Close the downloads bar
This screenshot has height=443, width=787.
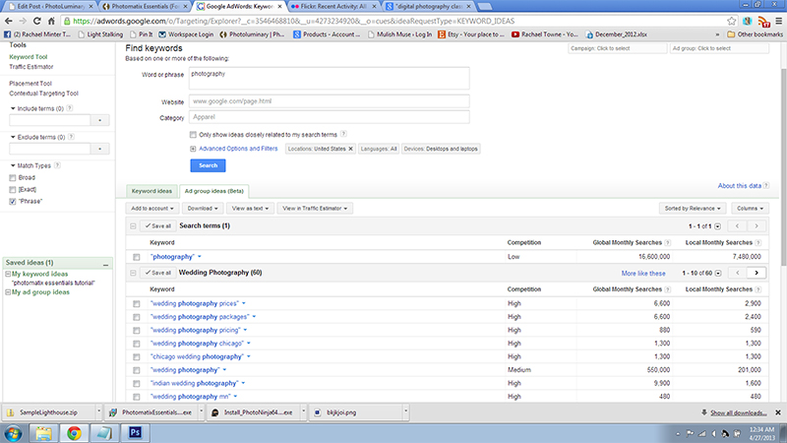pos(778,412)
